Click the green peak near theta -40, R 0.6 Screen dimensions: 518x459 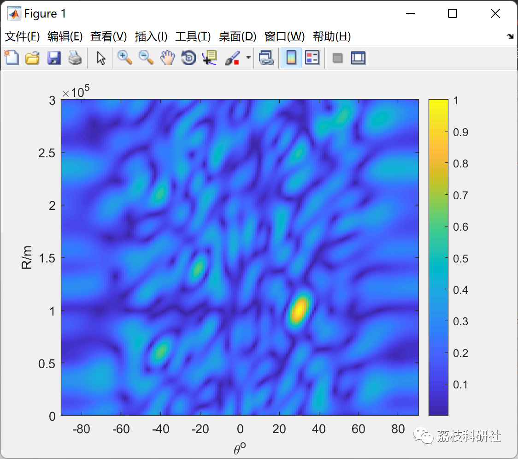pos(161,351)
